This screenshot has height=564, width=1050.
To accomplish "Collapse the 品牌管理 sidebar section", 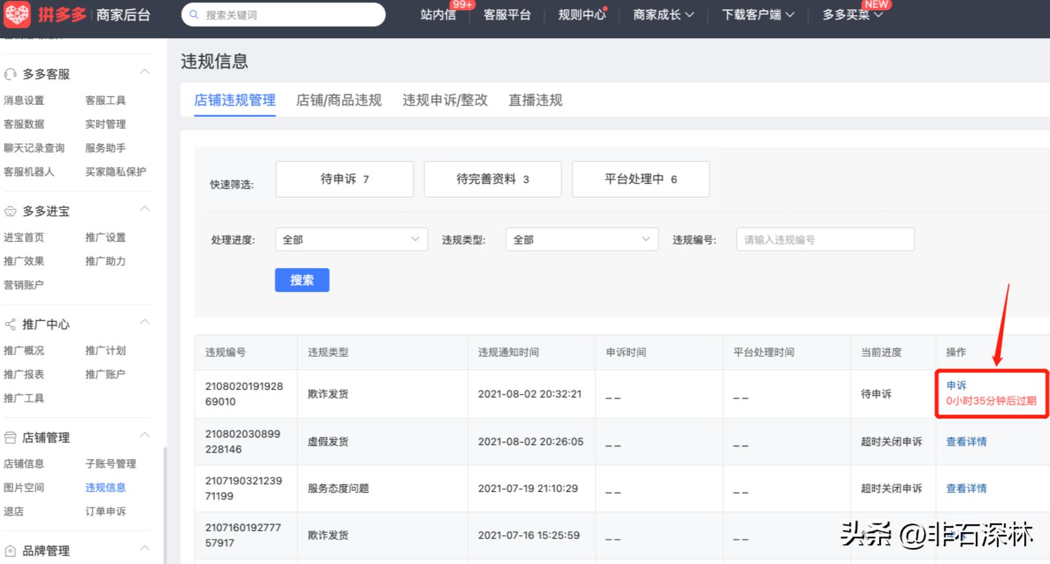I will coord(145,548).
